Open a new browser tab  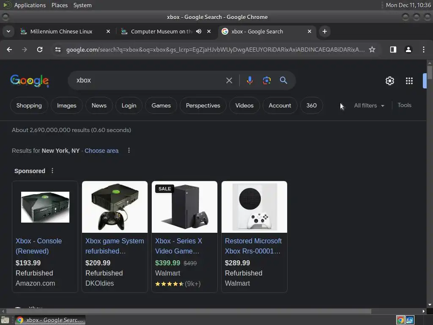click(x=325, y=31)
